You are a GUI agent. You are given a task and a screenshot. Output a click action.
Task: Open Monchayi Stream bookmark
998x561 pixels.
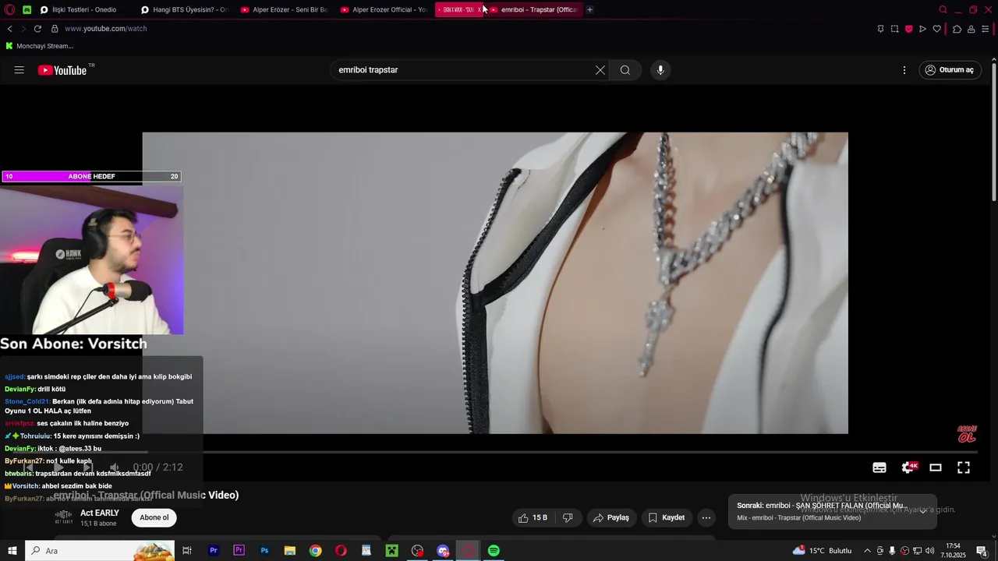39,46
